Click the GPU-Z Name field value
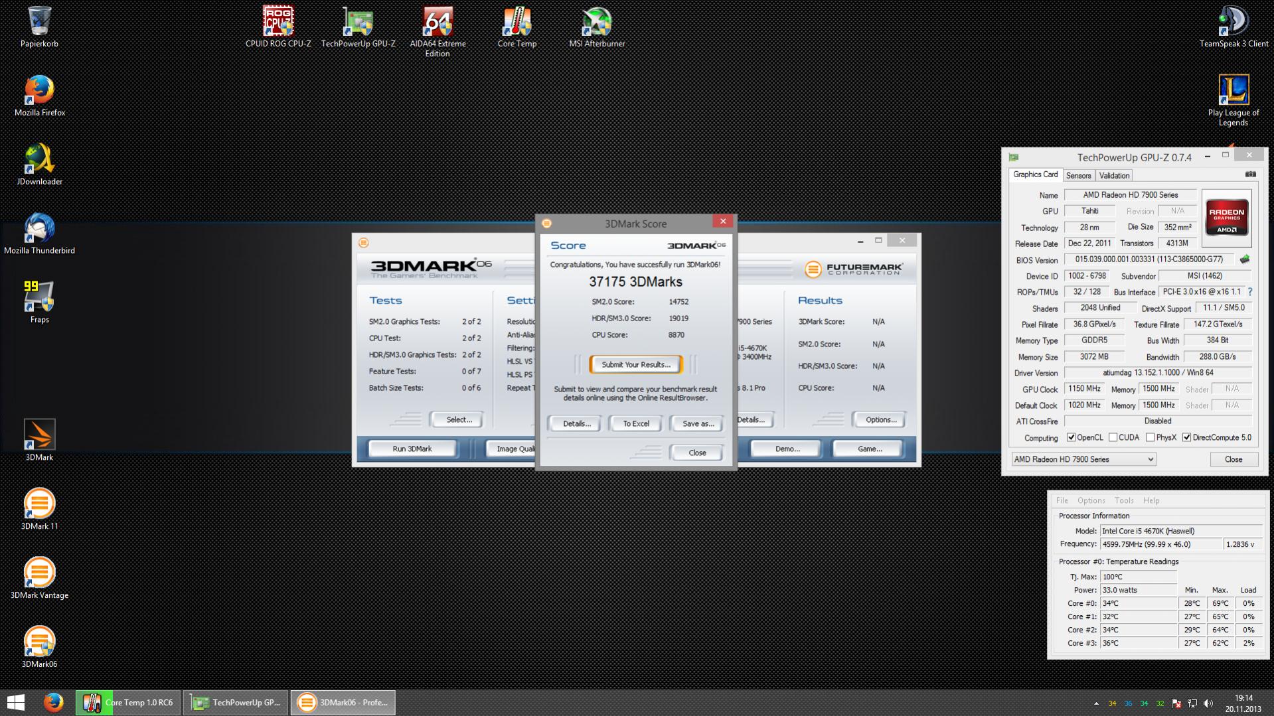 1130,195
